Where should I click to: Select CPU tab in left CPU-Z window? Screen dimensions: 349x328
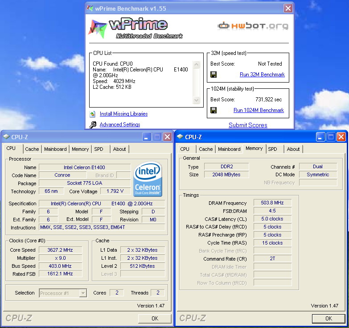pyautogui.click(x=11, y=149)
